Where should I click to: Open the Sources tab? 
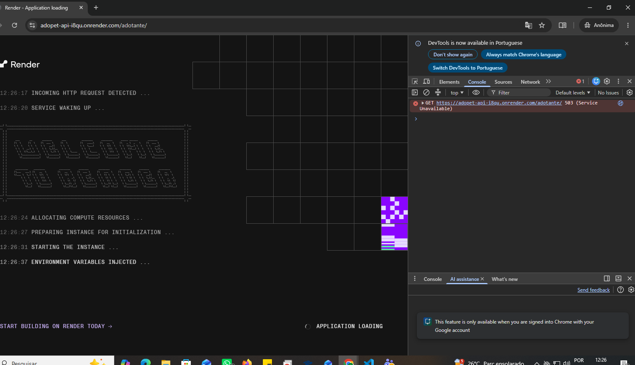(503, 82)
